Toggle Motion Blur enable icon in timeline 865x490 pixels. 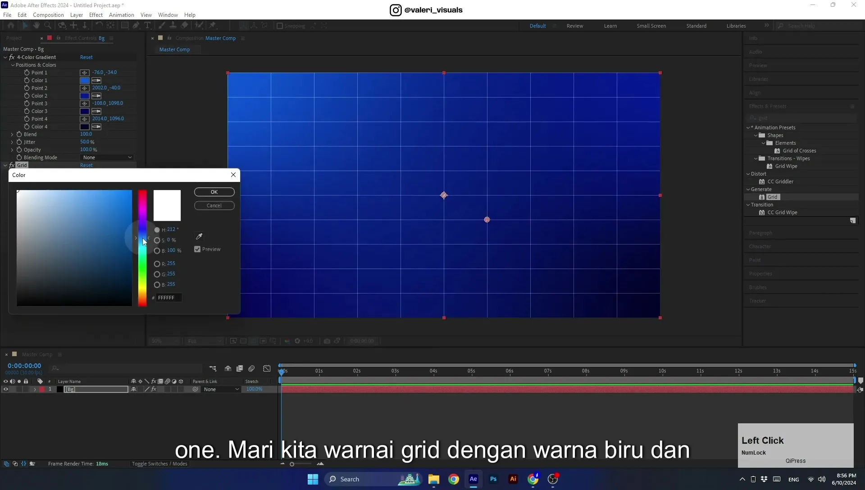click(x=252, y=369)
